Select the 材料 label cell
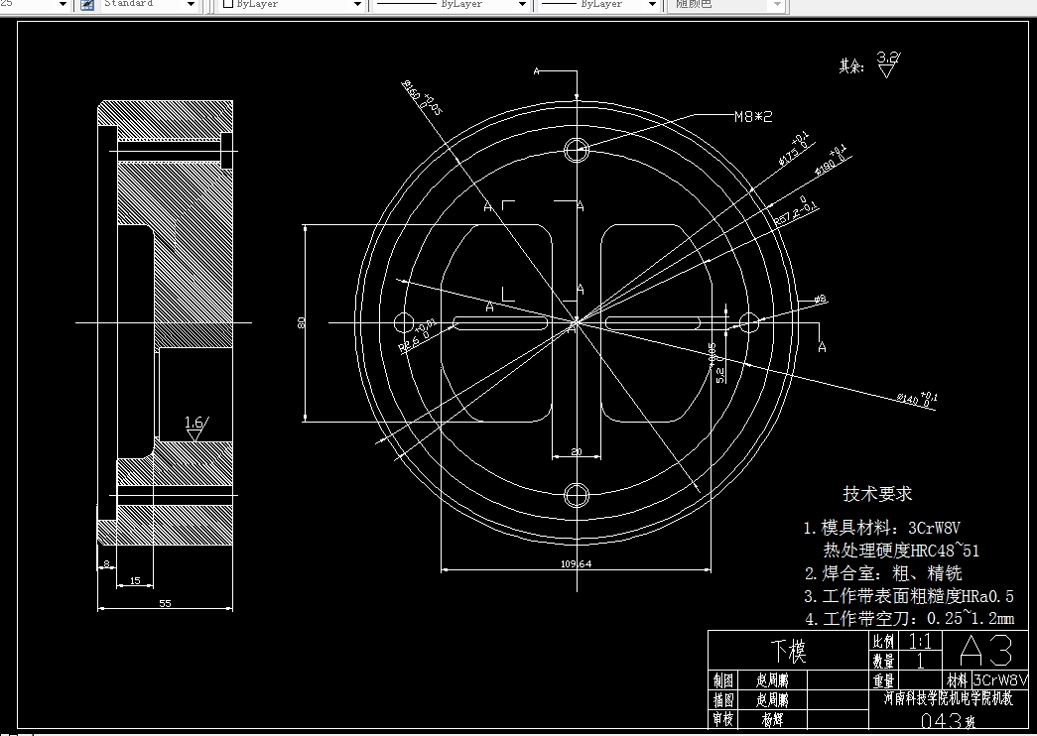Viewport: 1037px width, 736px height. point(957,680)
